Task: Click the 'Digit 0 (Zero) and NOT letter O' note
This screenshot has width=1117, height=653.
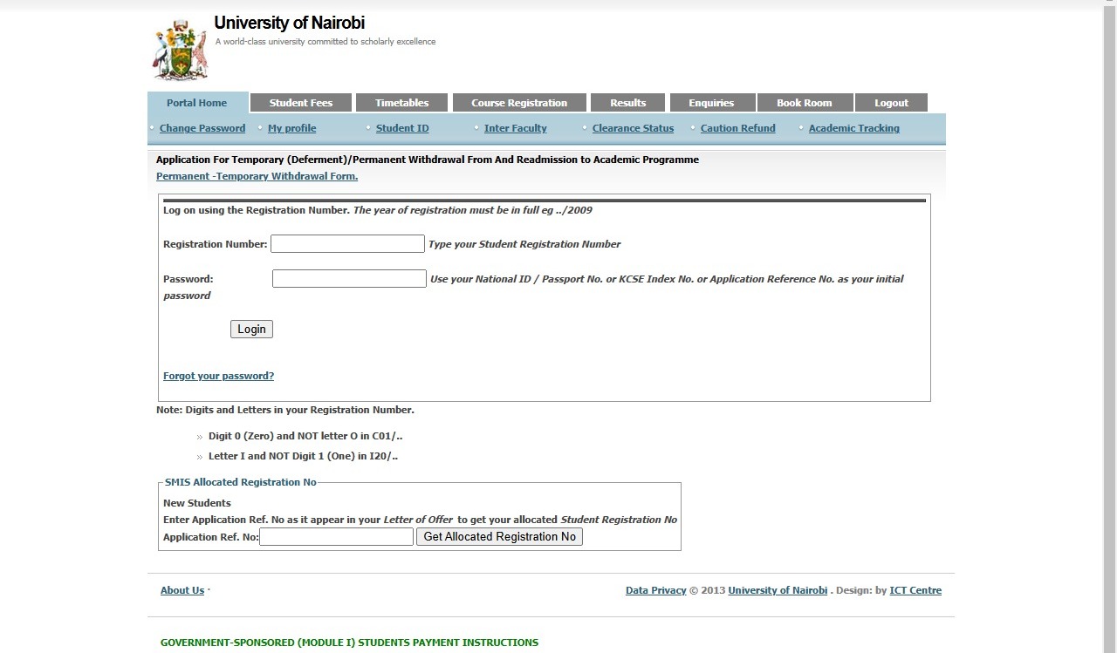Action: pyautogui.click(x=305, y=436)
